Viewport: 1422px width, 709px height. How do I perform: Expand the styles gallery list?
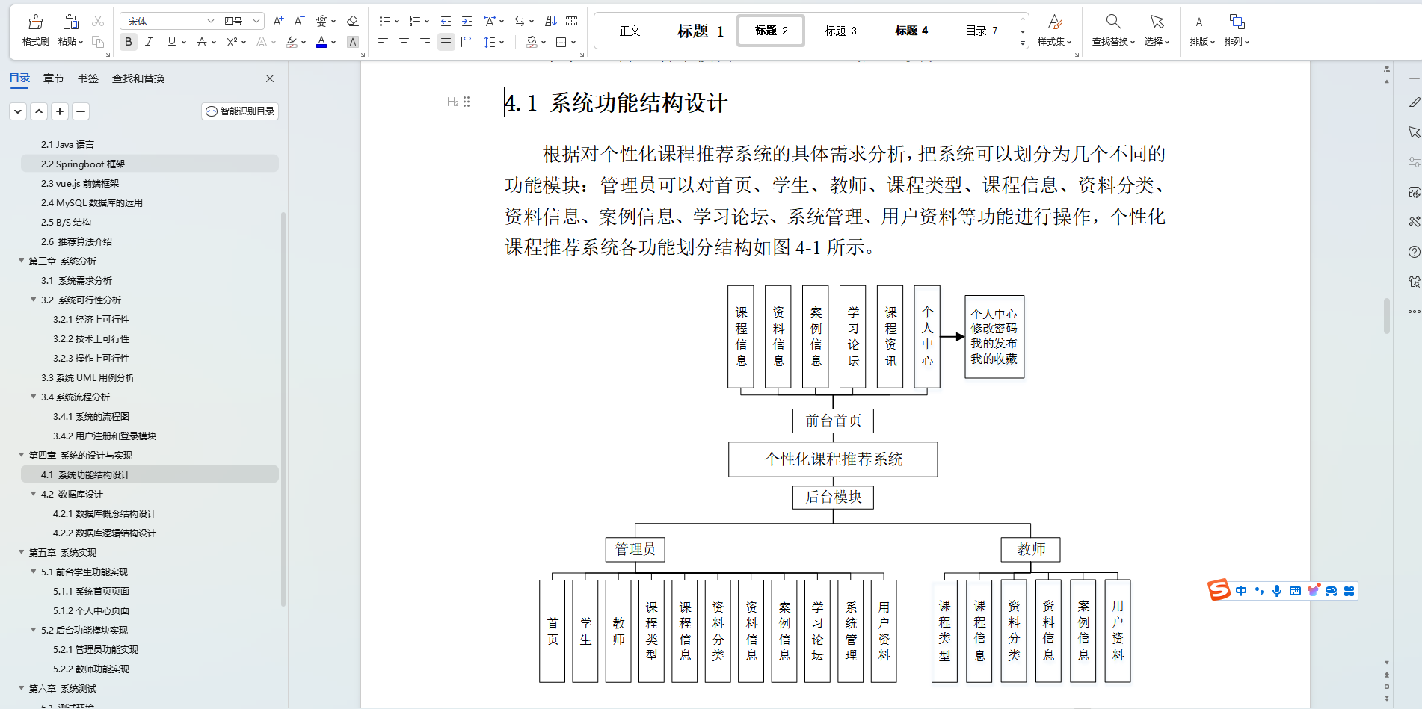click(x=1023, y=43)
